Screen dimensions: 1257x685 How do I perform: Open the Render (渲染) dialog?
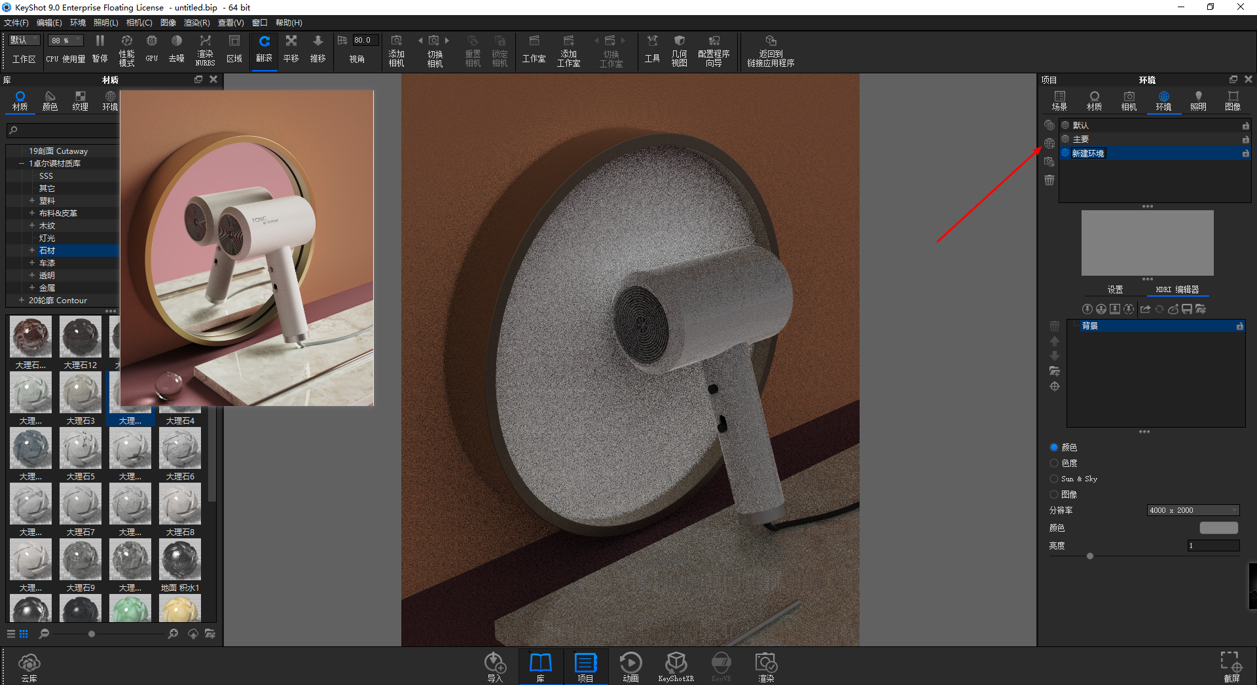(x=766, y=667)
